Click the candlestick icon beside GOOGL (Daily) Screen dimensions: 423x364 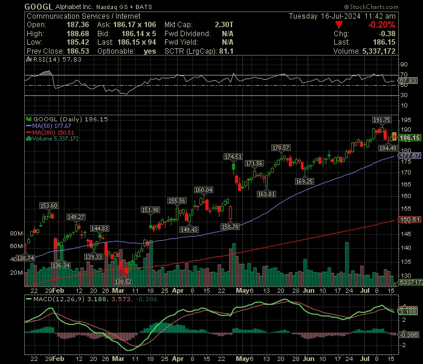coord(28,119)
